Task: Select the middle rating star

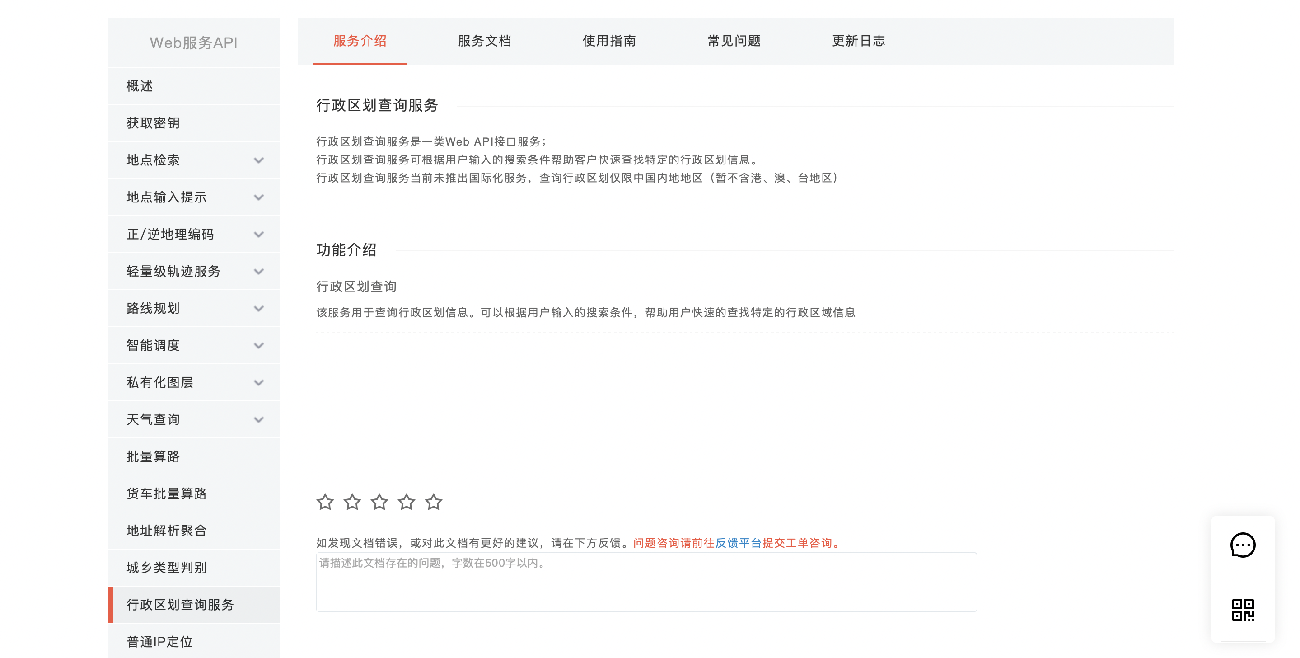Action: coord(379,502)
